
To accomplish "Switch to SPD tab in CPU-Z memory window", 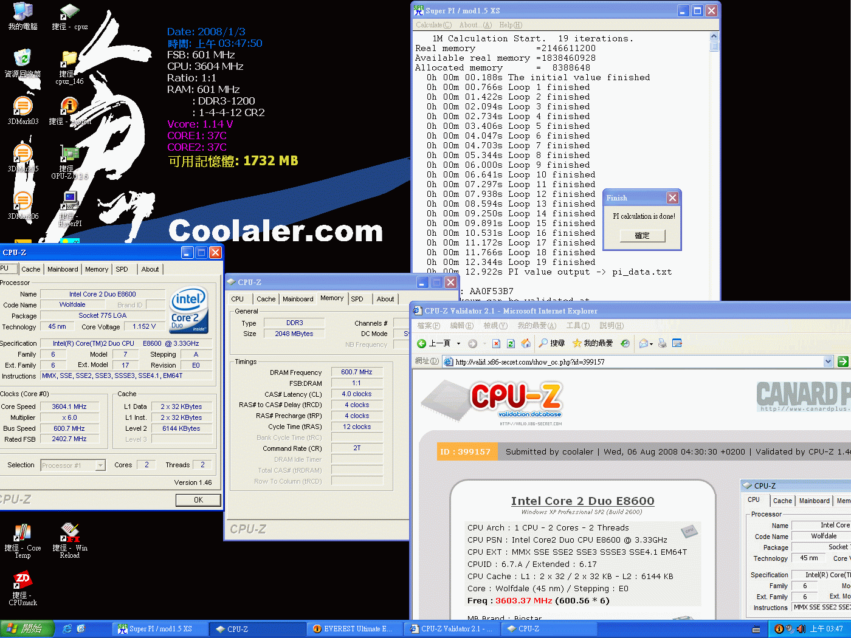I will point(357,299).
